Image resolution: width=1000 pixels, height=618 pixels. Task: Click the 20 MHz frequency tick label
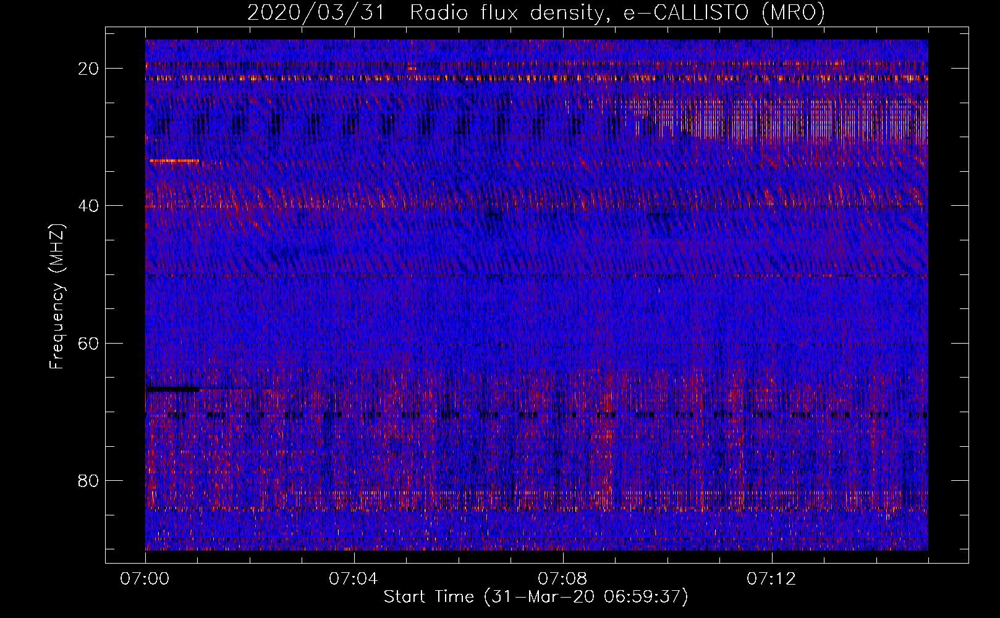pyautogui.click(x=89, y=69)
